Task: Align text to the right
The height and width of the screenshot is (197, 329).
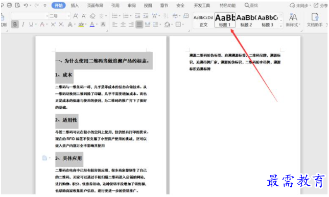Action: point(131,24)
